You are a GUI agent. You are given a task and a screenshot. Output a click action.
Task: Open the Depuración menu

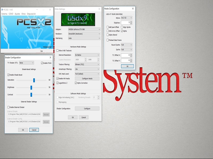[x=31, y=14]
